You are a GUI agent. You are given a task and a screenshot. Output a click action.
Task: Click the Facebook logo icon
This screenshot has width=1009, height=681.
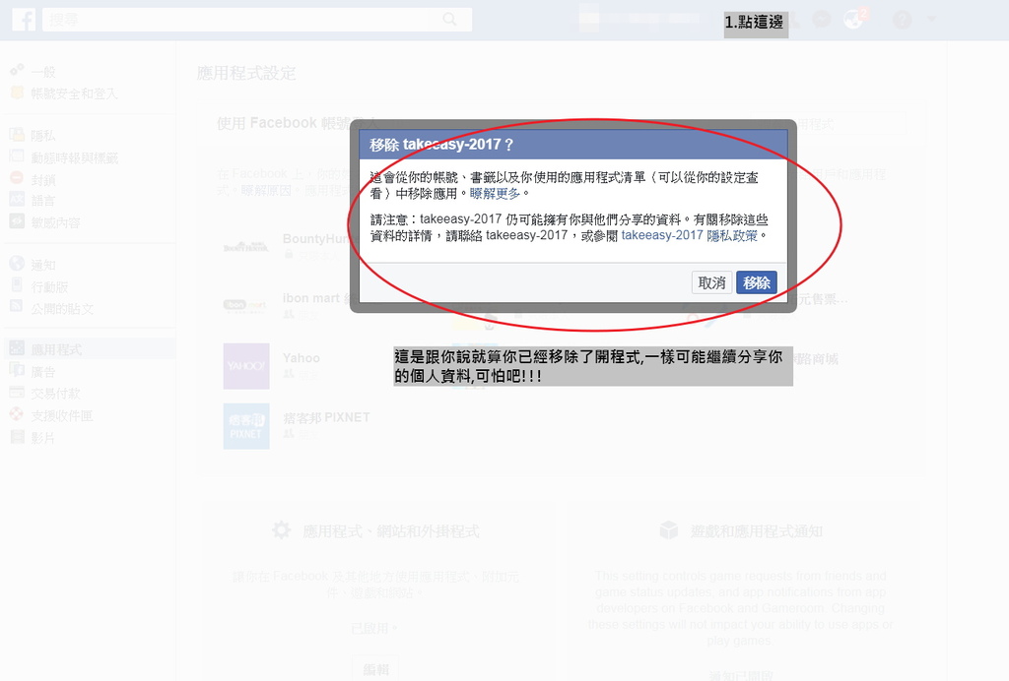coord(24,20)
